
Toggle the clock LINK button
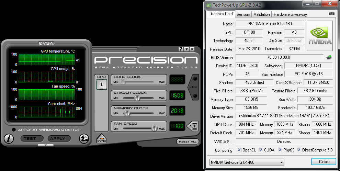tap(193, 87)
